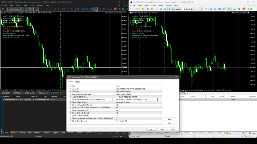Toggle Strict Min Lot Shield value true
This screenshot has height=144, width=257.
[x=138, y=108]
